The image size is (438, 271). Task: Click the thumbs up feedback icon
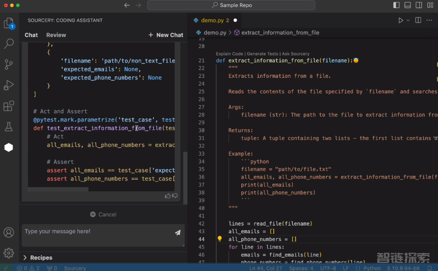coord(167,196)
